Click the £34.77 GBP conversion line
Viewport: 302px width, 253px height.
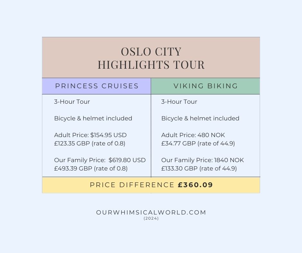coord(198,144)
